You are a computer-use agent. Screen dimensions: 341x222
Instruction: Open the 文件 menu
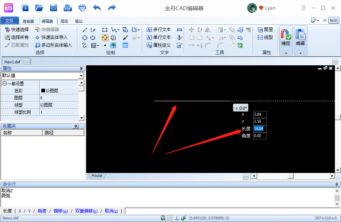pos(9,21)
